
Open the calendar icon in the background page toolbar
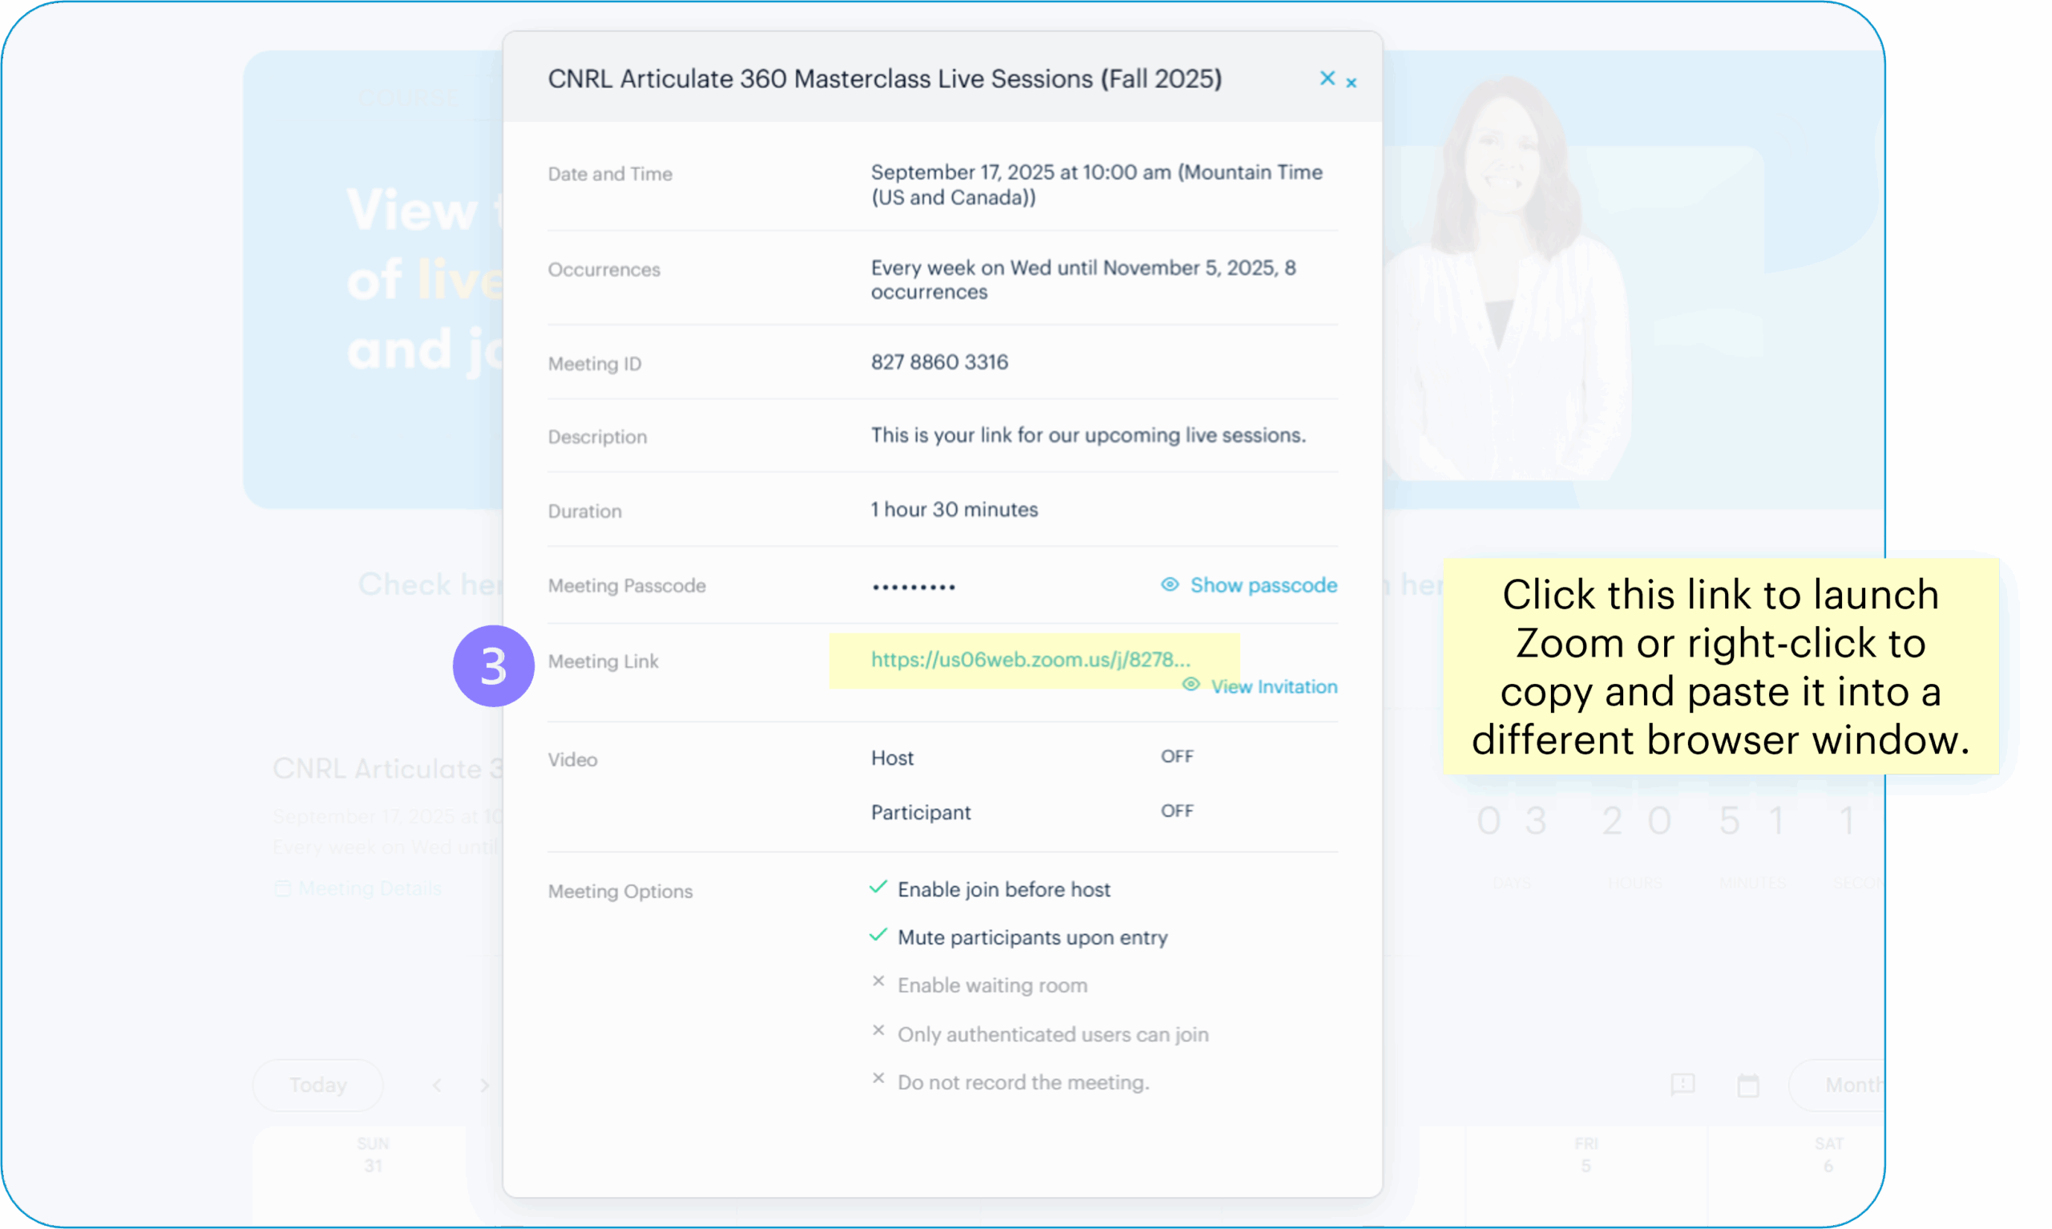1747,1085
